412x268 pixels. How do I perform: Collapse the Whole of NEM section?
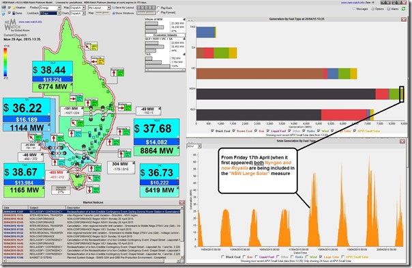[x=184, y=19]
